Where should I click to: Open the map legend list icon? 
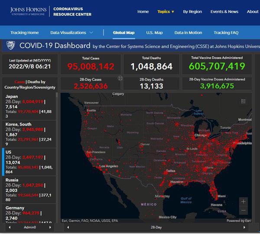click(243, 101)
